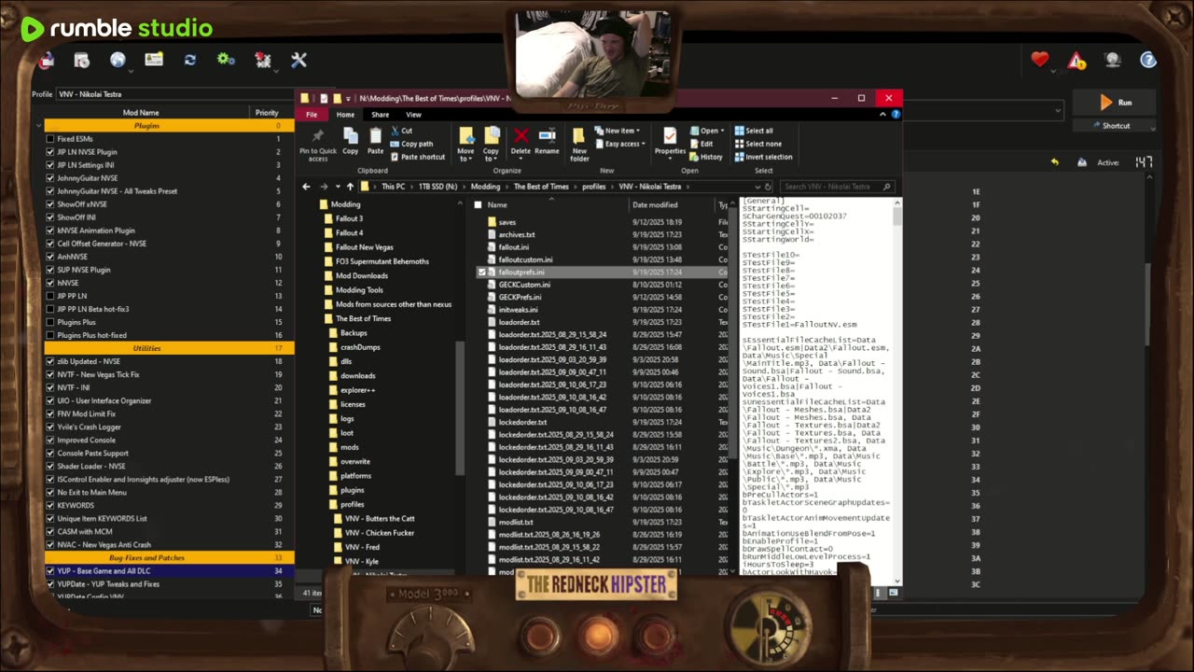Viewport: 1194px width, 672px height.
Task: Uncheck the JIP LN NVSE Plugin mod
Action: [49, 152]
